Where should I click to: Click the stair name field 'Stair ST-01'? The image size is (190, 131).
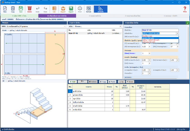[x=160, y=30]
